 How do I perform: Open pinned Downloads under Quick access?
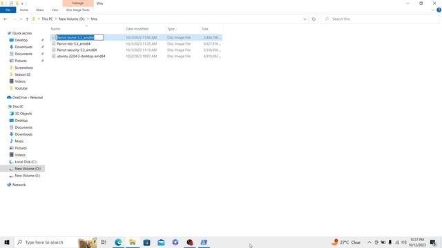click(x=23, y=47)
